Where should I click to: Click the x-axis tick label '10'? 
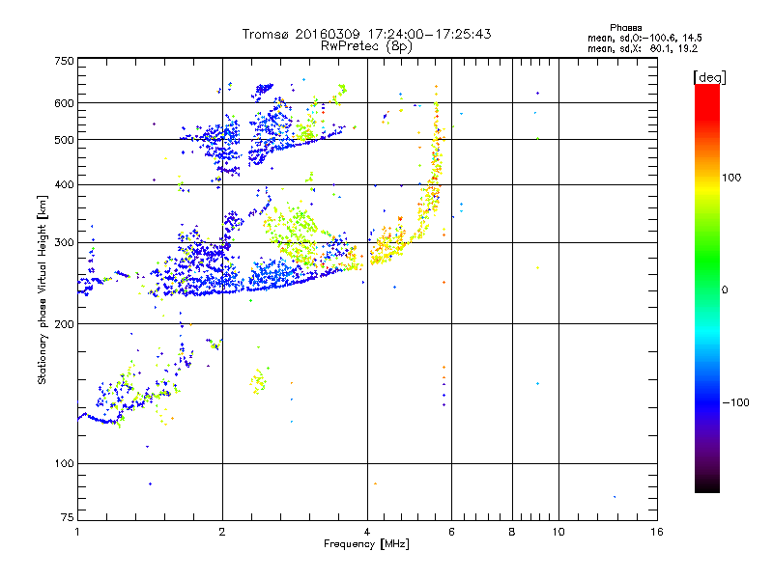click(558, 532)
